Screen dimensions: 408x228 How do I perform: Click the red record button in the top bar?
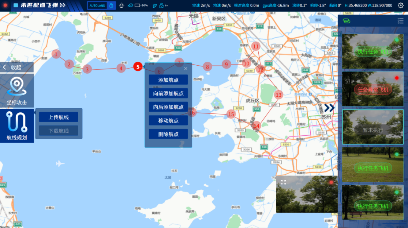click(x=5, y=5)
